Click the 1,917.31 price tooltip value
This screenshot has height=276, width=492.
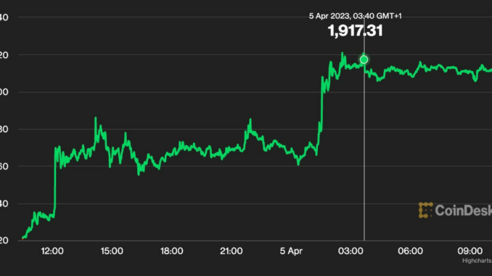tap(355, 30)
